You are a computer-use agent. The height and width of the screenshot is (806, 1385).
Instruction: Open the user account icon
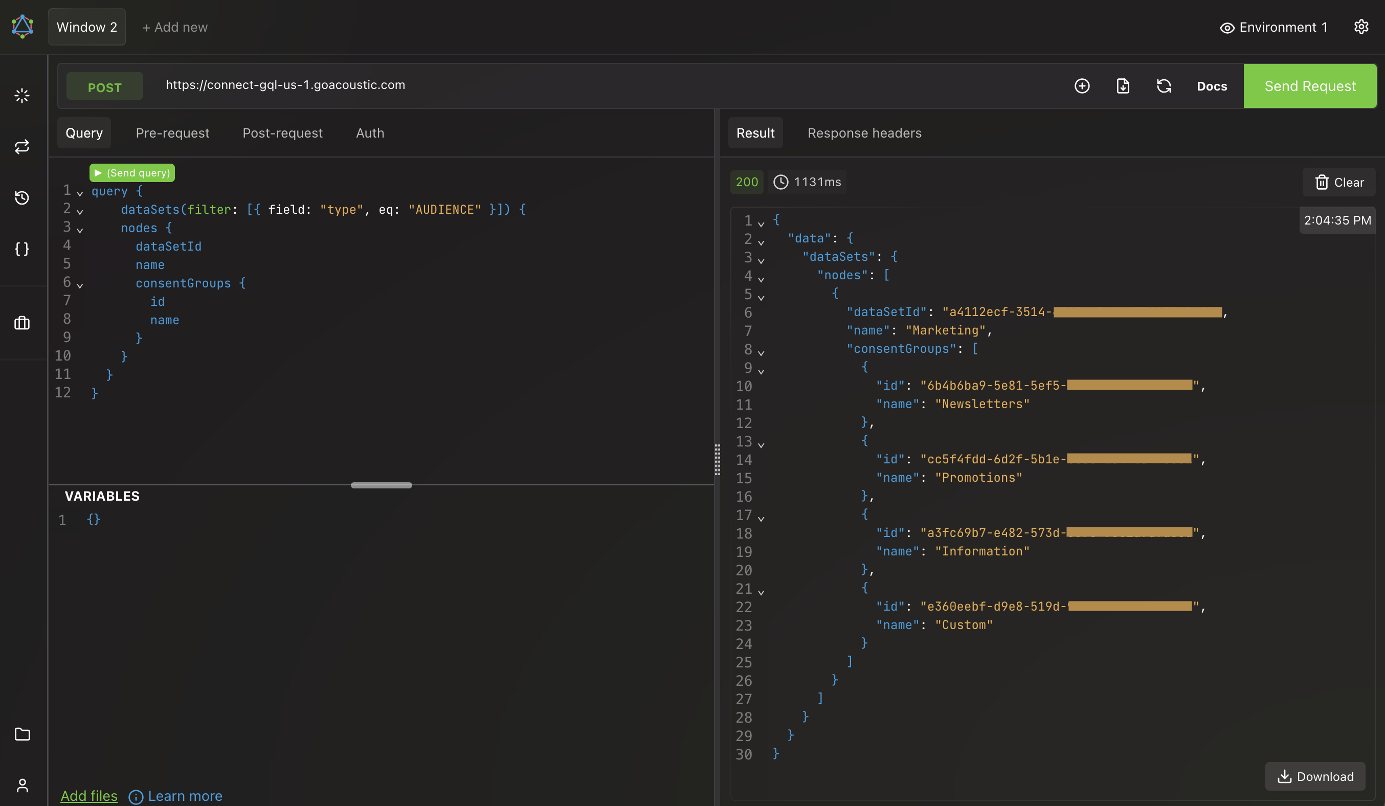click(22, 785)
